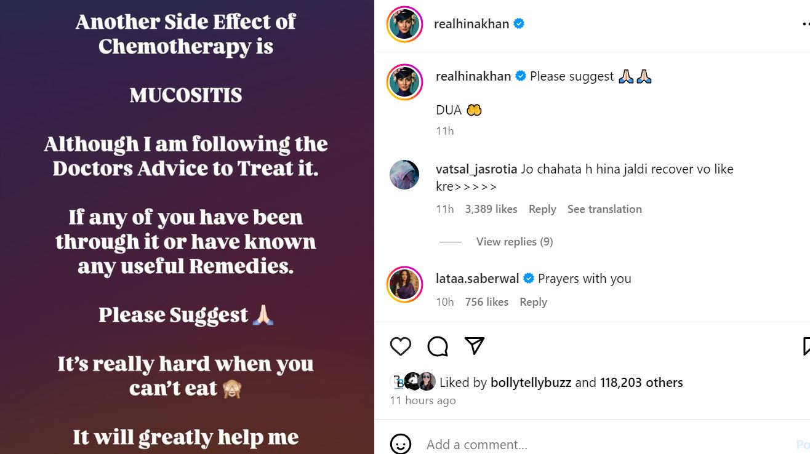
Task: Open lataa.saberwal's profile avatar
Action: tap(404, 285)
